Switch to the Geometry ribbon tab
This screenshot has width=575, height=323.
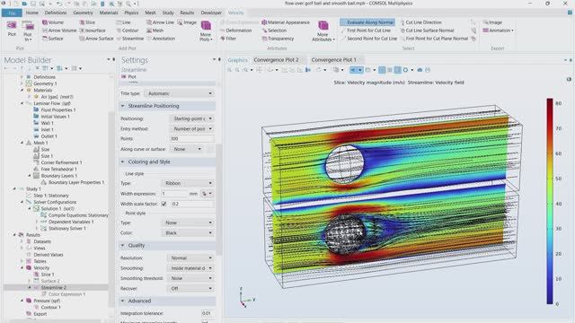pos(83,13)
